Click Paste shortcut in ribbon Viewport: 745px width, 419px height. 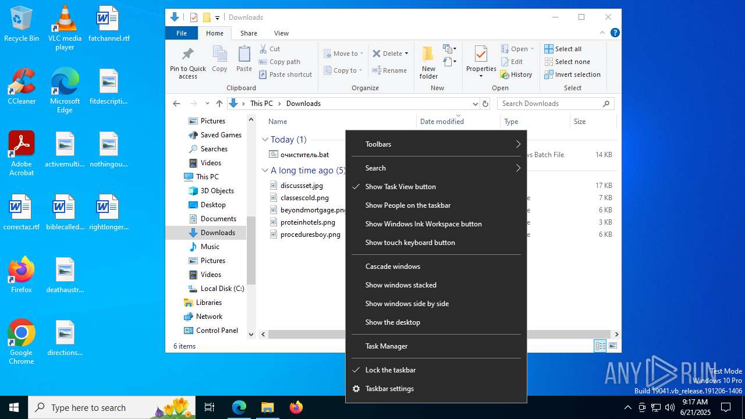pos(286,74)
